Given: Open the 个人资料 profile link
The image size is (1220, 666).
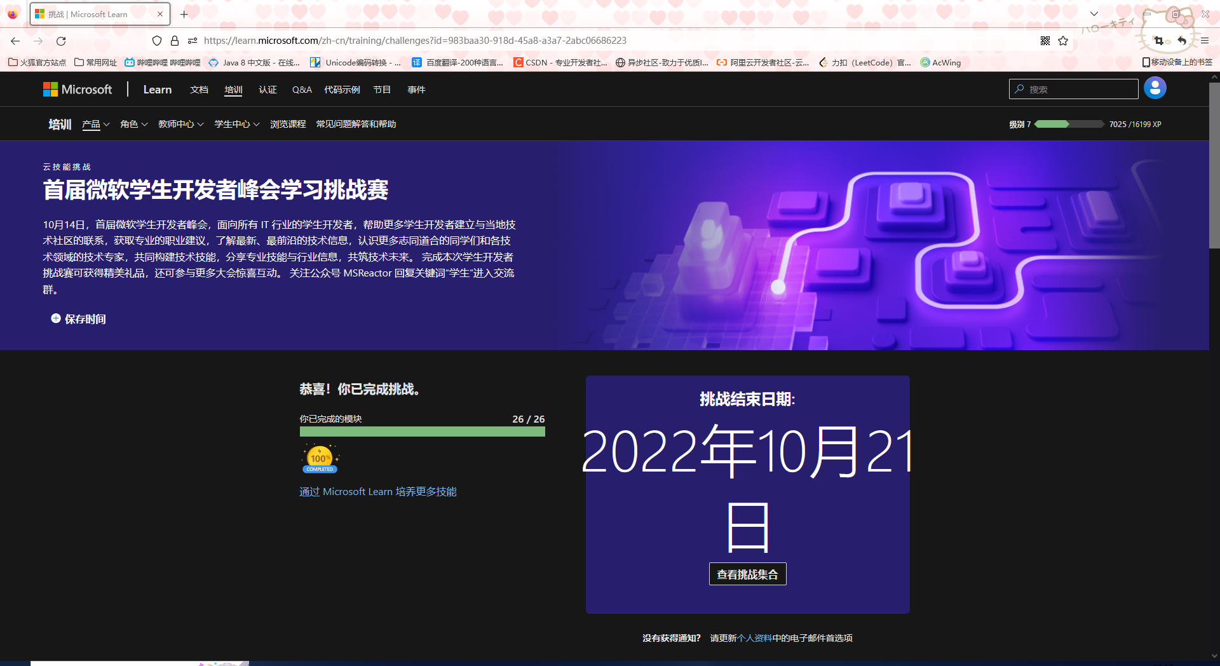Looking at the screenshot, I should 755,638.
